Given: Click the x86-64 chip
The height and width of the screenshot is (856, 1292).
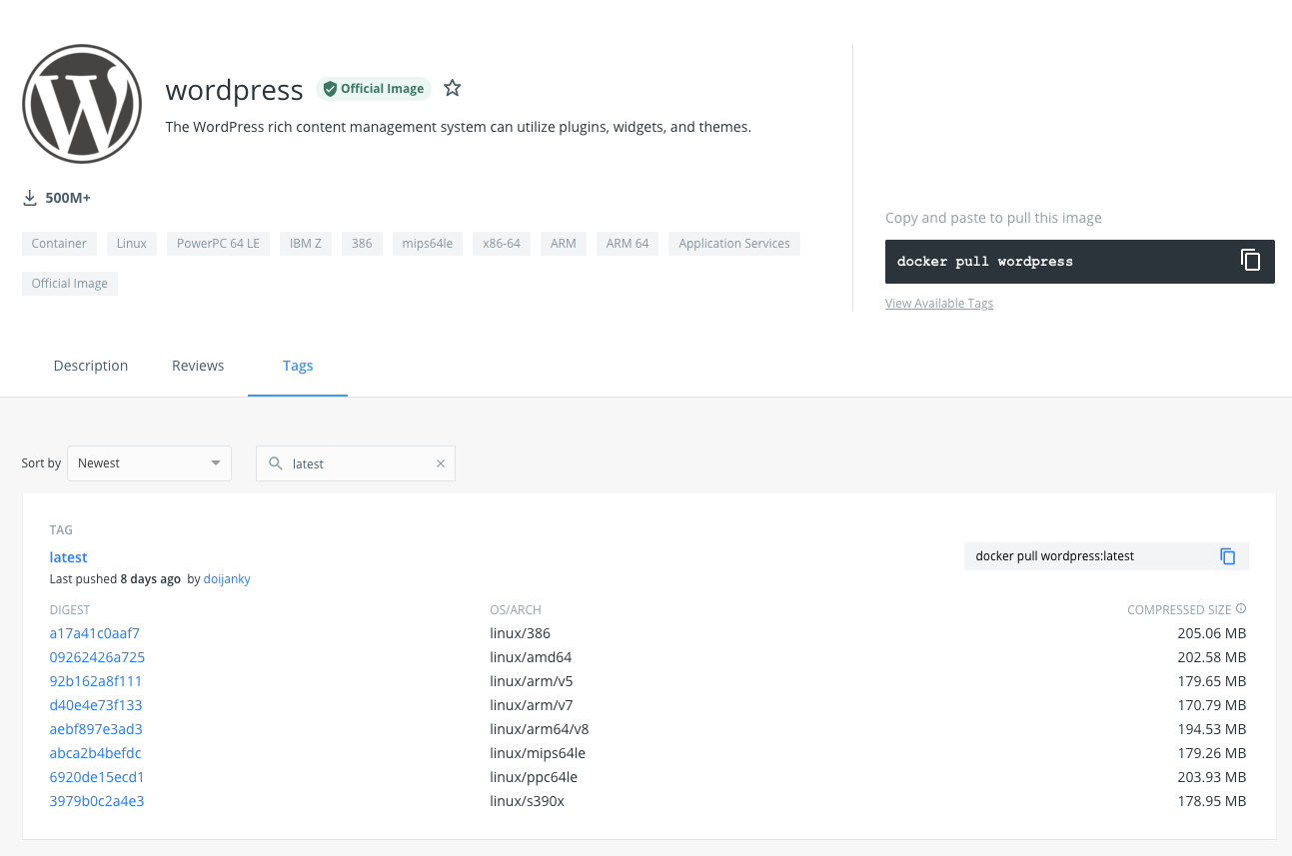Looking at the screenshot, I should [x=502, y=244].
